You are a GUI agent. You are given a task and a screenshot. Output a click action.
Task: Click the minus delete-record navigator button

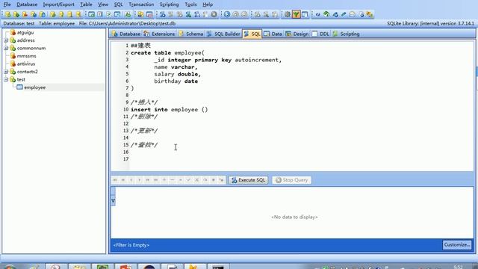tap(173, 180)
